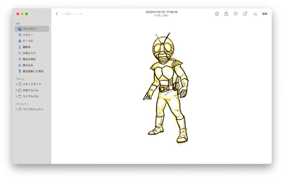Click the メディアタイプ folder icon
Viewport: 284px width, 180px height.
click(x=20, y=84)
